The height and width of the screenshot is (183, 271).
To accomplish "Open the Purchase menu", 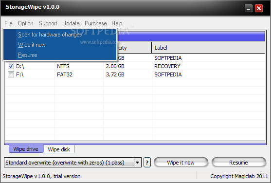I will pyautogui.click(x=95, y=23).
